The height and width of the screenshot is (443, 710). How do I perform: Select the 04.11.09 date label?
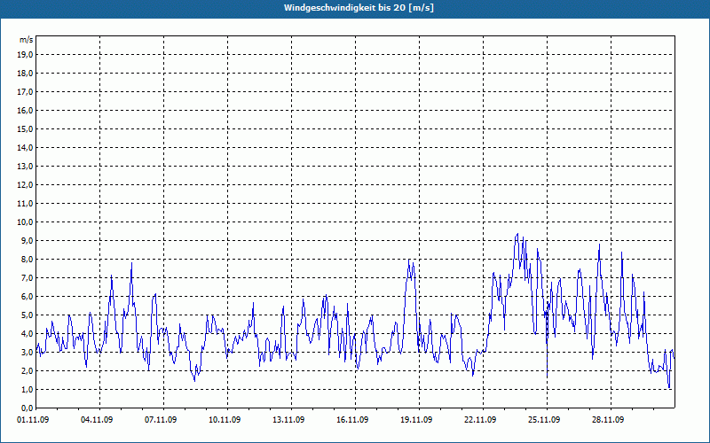coord(97,420)
